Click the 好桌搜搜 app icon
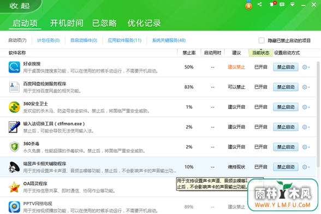The width and height of the screenshot is (321, 214). 14,67
